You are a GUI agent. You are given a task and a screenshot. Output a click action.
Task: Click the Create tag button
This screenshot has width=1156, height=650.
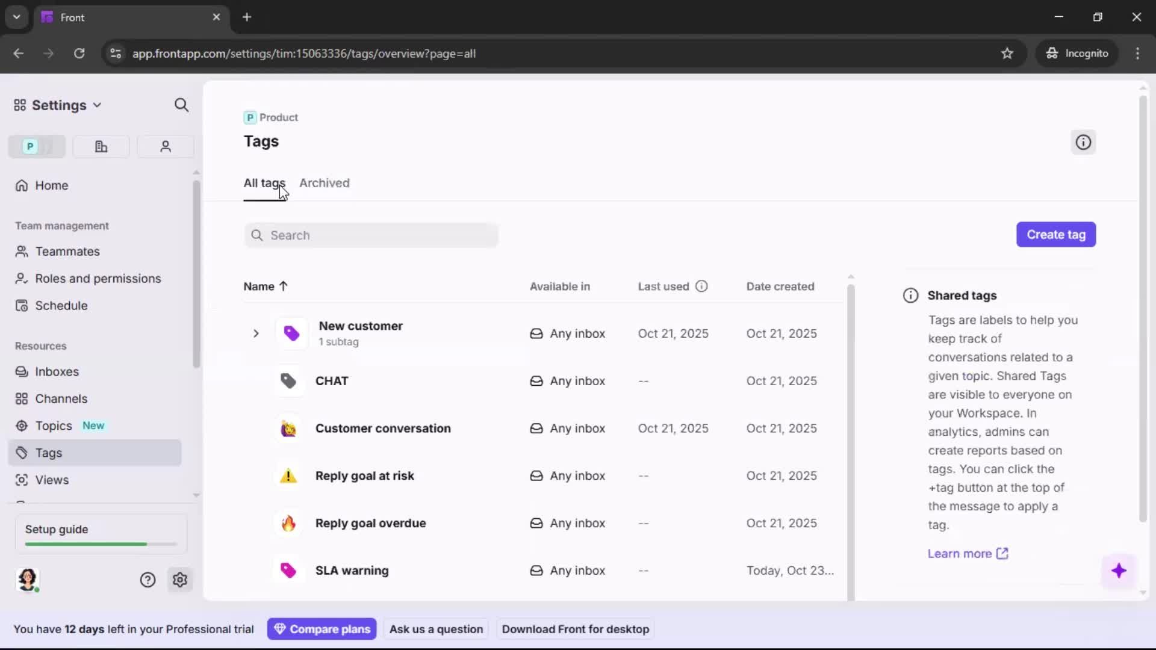coord(1056,234)
